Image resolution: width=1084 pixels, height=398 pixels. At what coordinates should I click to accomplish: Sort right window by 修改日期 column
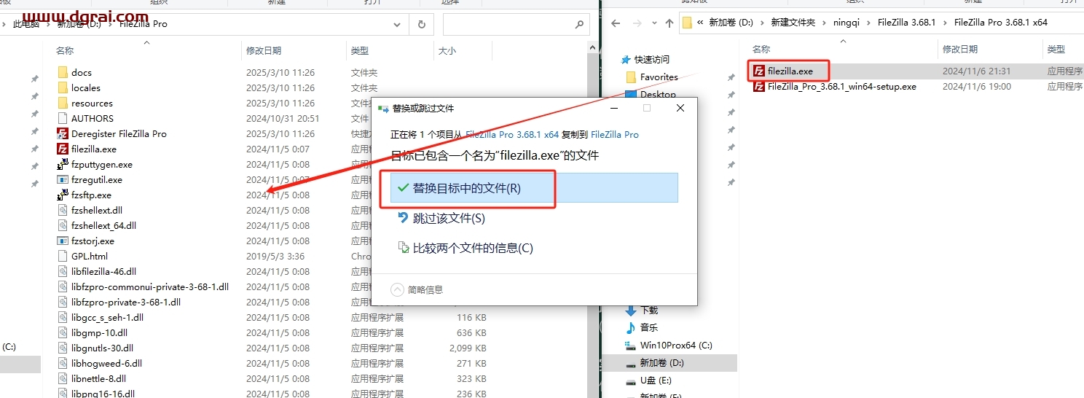(961, 50)
